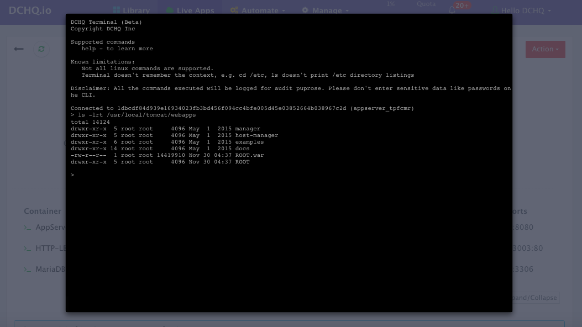Expand the Automate dropdown menu
Image resolution: width=582 pixels, height=327 pixels.
point(258,10)
